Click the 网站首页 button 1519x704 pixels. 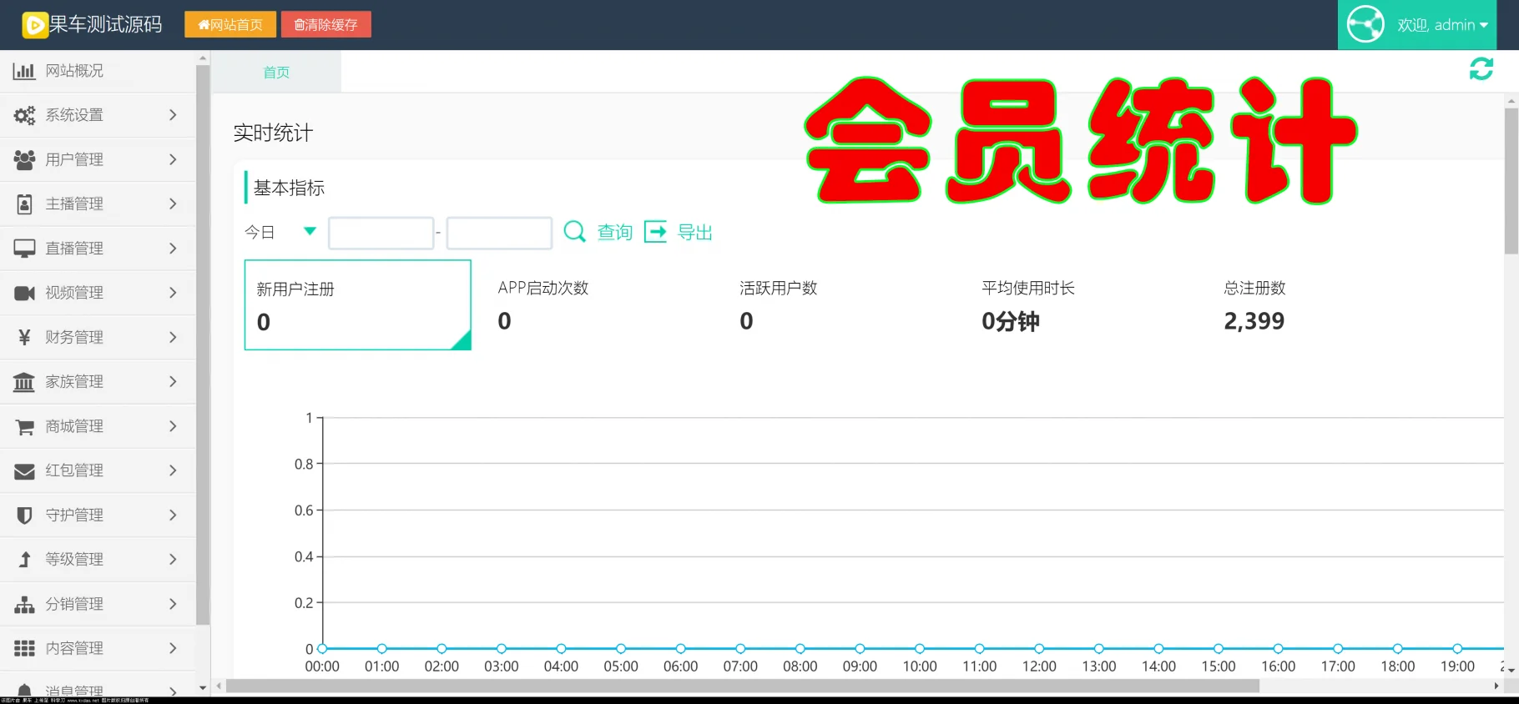(230, 25)
